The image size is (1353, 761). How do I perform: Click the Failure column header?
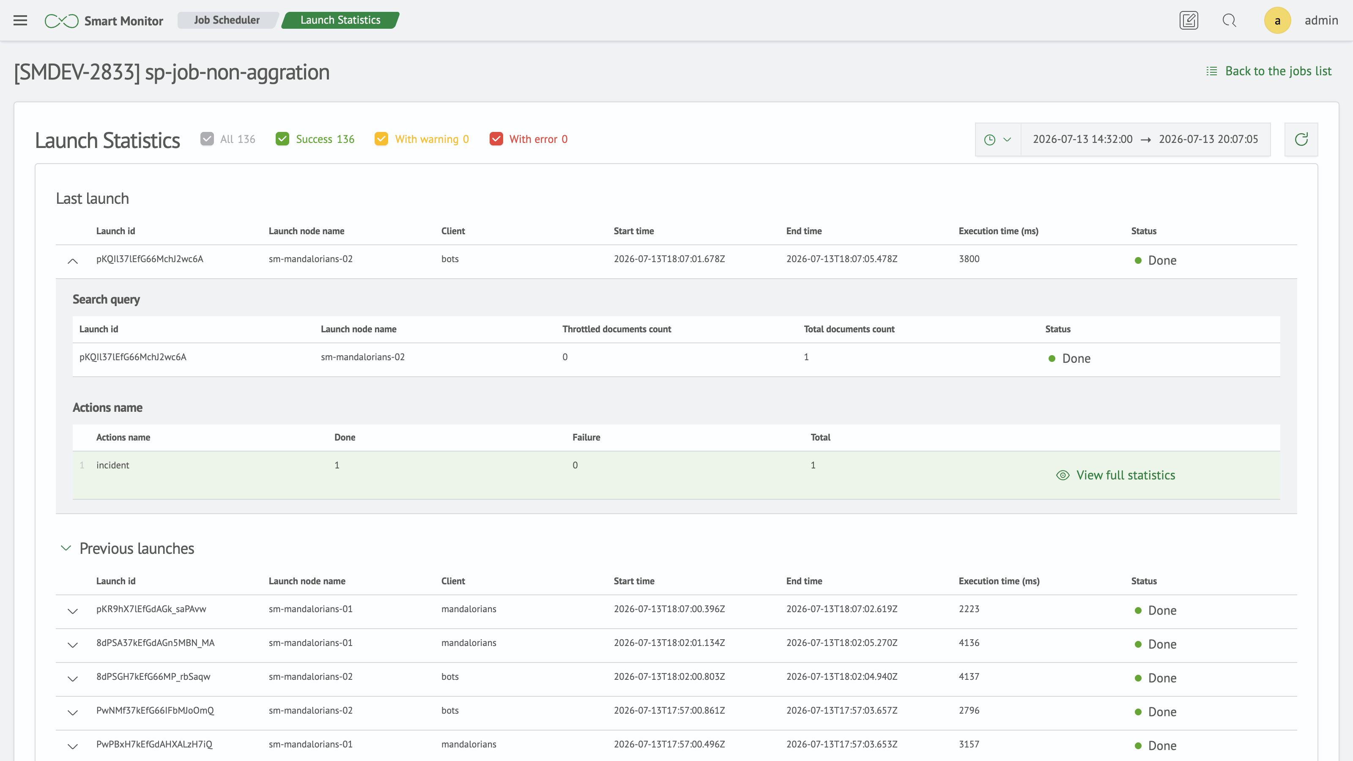586,438
